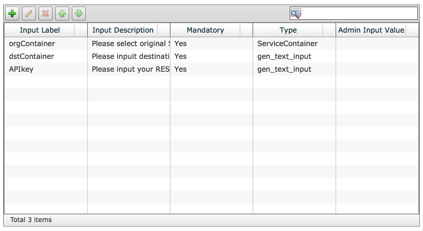Select the dstContainer row label

click(31, 56)
